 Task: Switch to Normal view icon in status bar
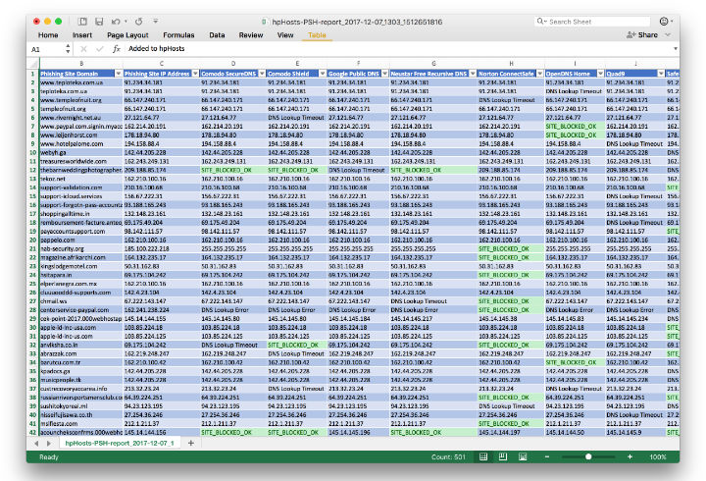point(483,456)
